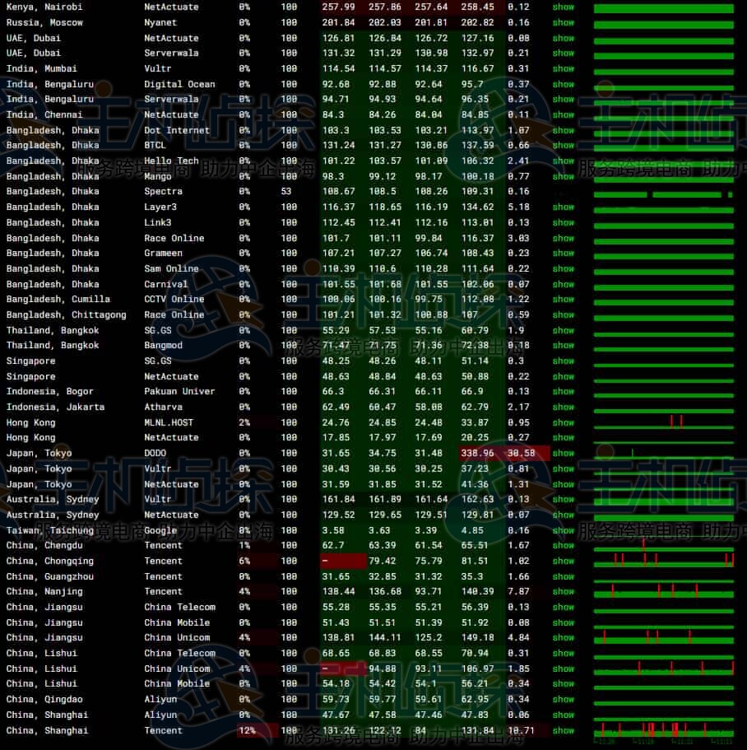
Task: Click '2%' loss in MLNL.HOST row
Action: click(244, 423)
